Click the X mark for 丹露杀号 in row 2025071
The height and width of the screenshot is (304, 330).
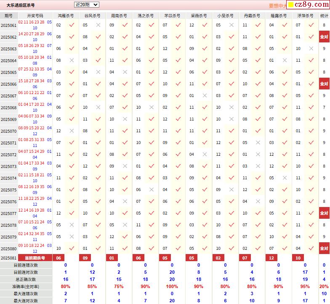pos(258,143)
